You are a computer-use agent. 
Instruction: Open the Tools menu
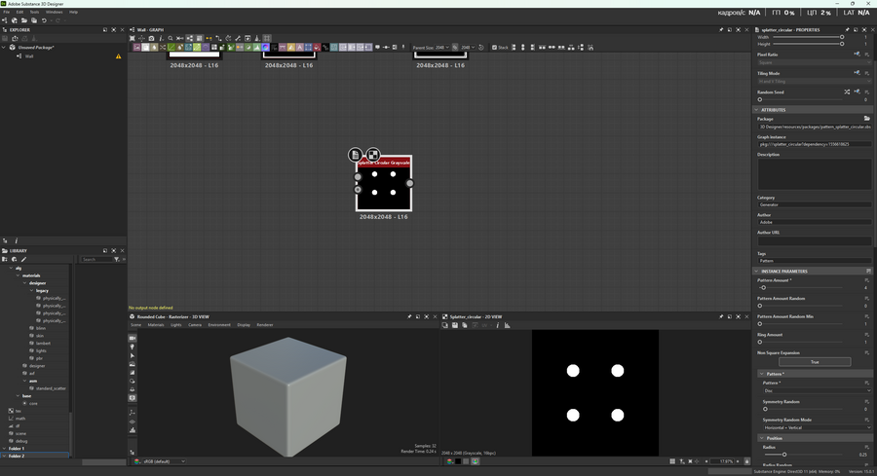[34, 12]
